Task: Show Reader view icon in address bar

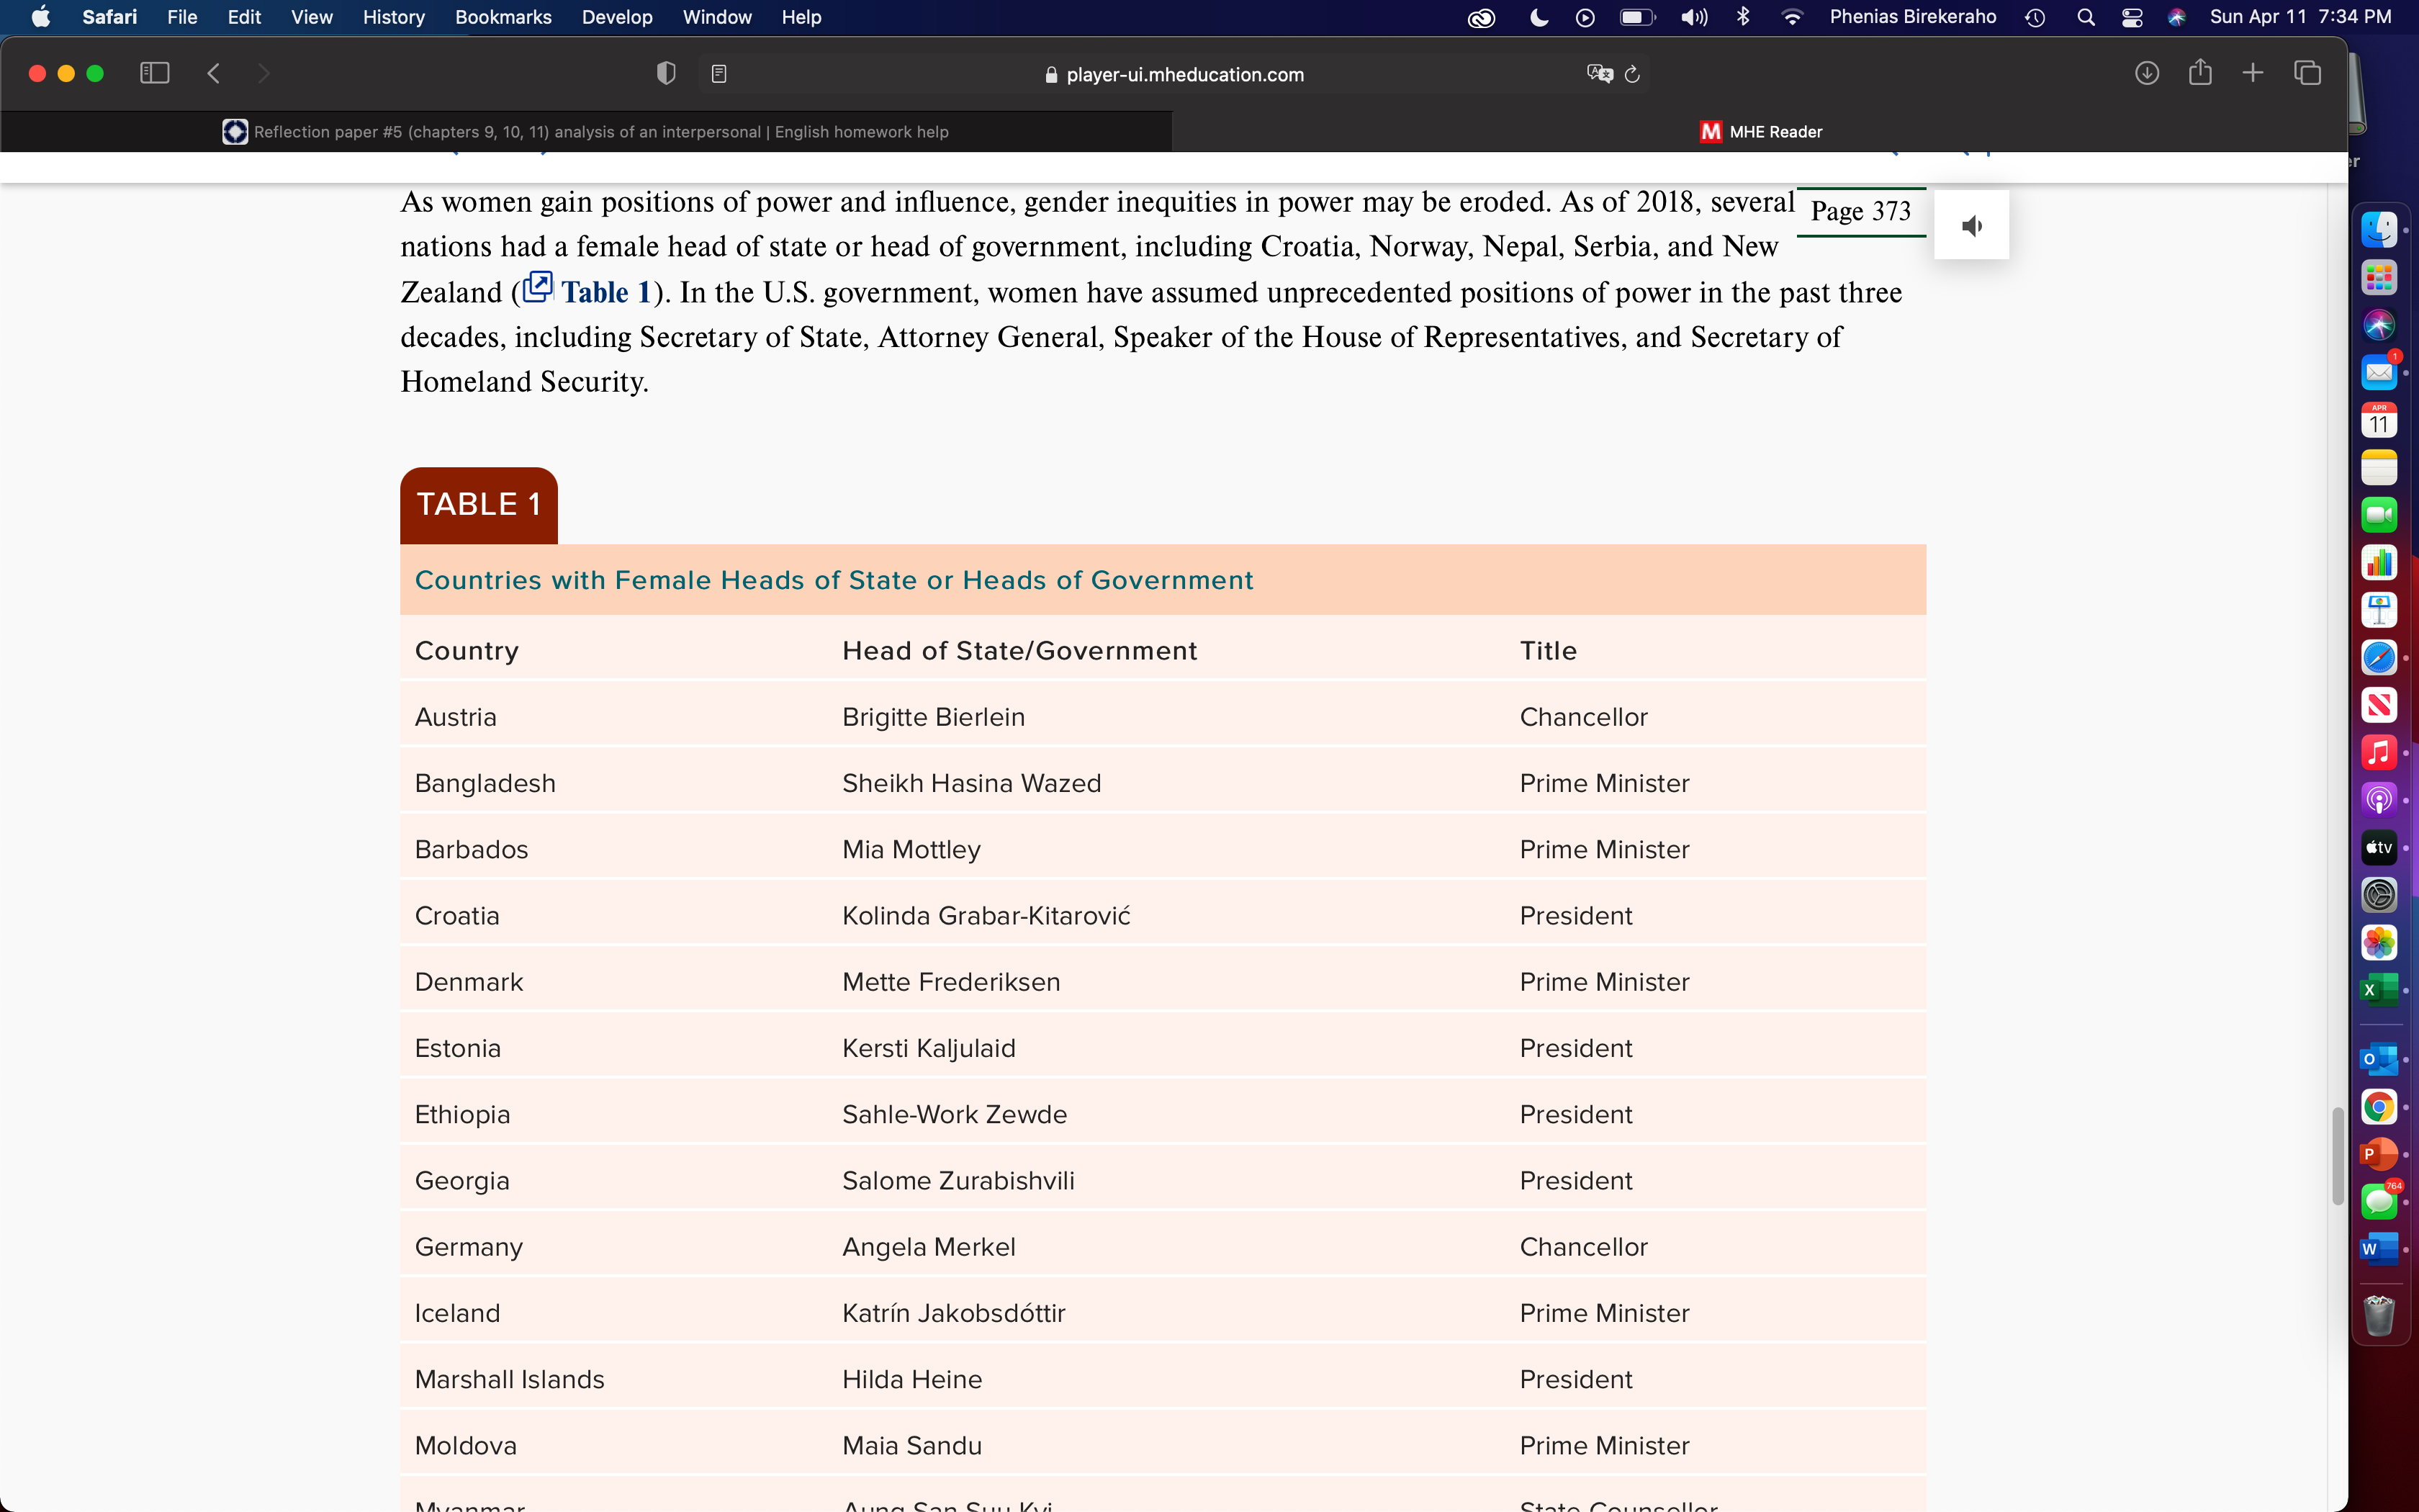Action: coord(719,74)
